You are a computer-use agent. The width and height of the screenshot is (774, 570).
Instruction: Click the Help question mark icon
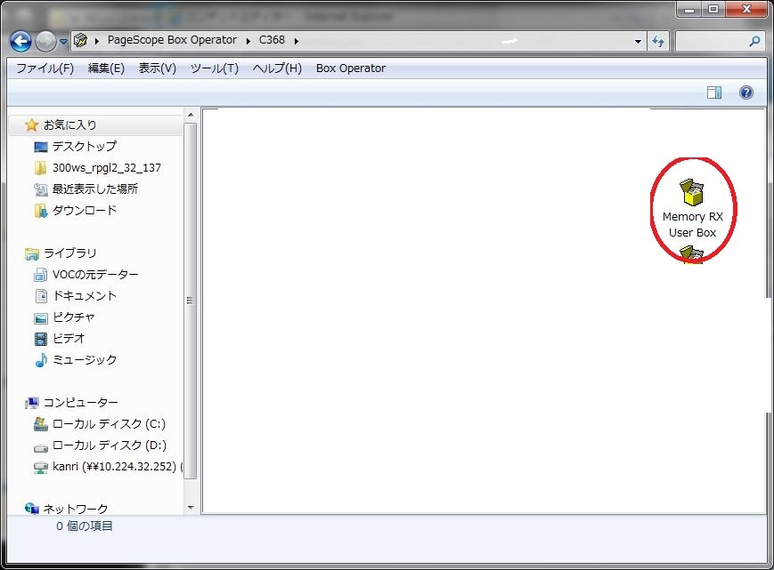click(x=746, y=92)
